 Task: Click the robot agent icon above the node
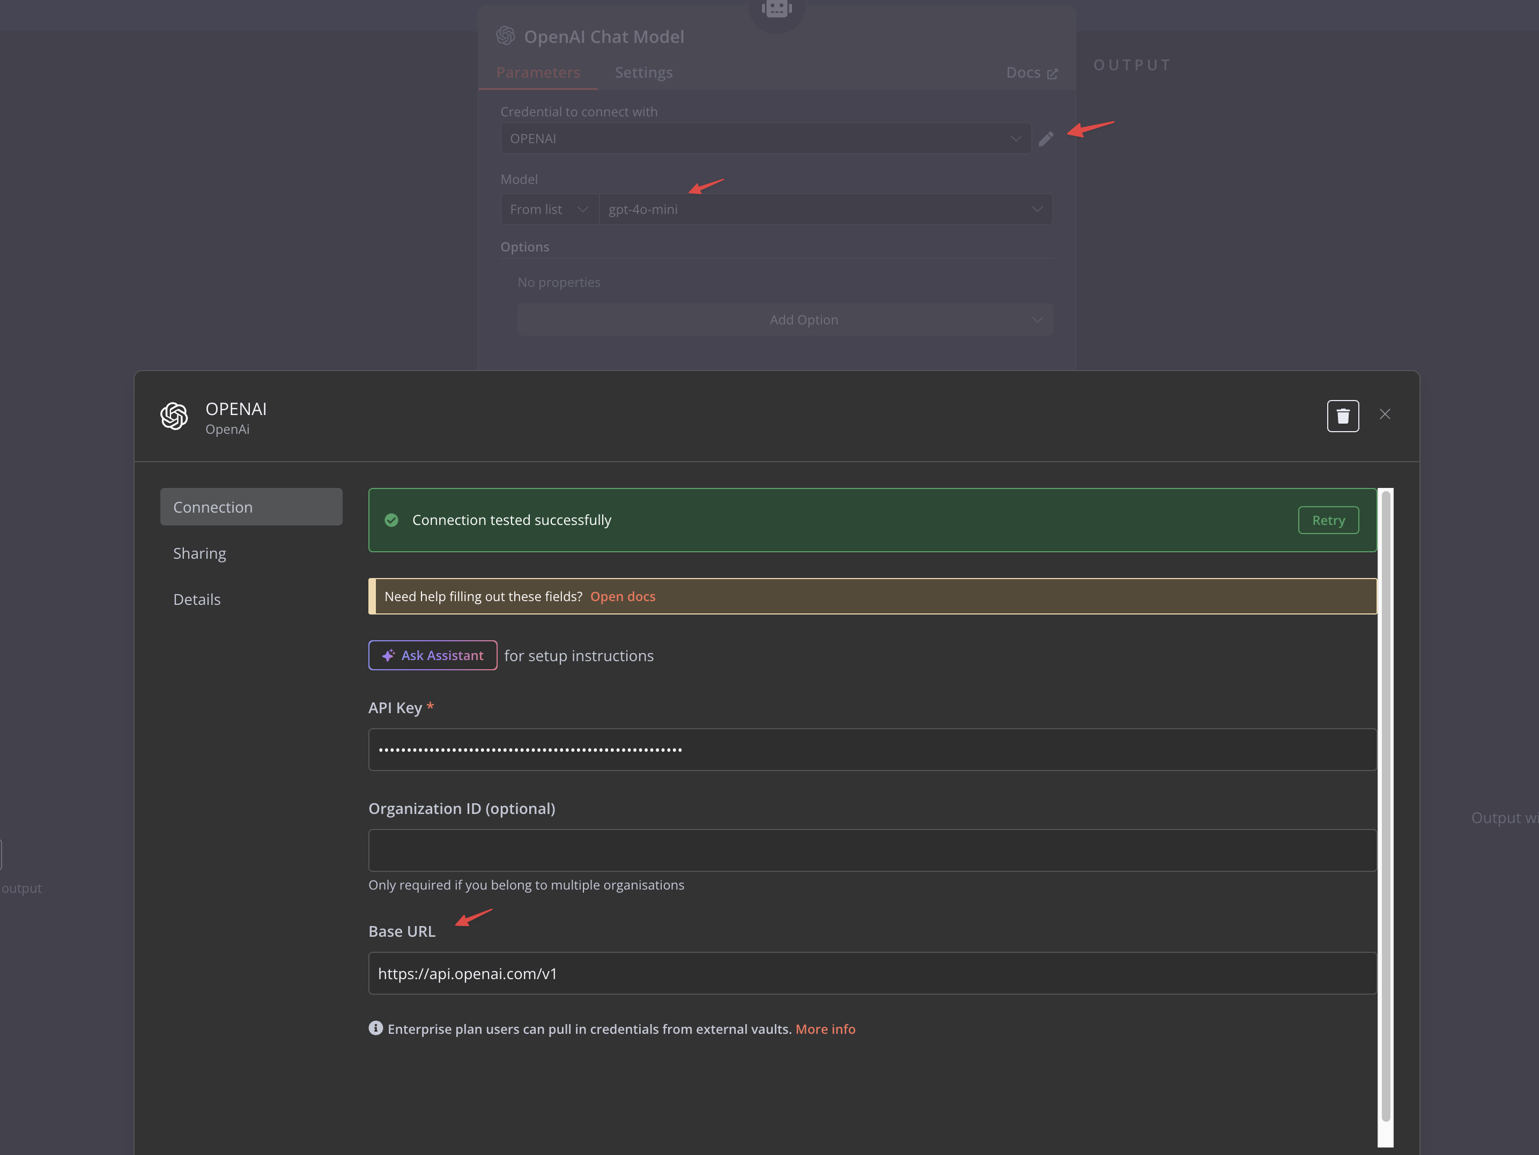[776, 10]
